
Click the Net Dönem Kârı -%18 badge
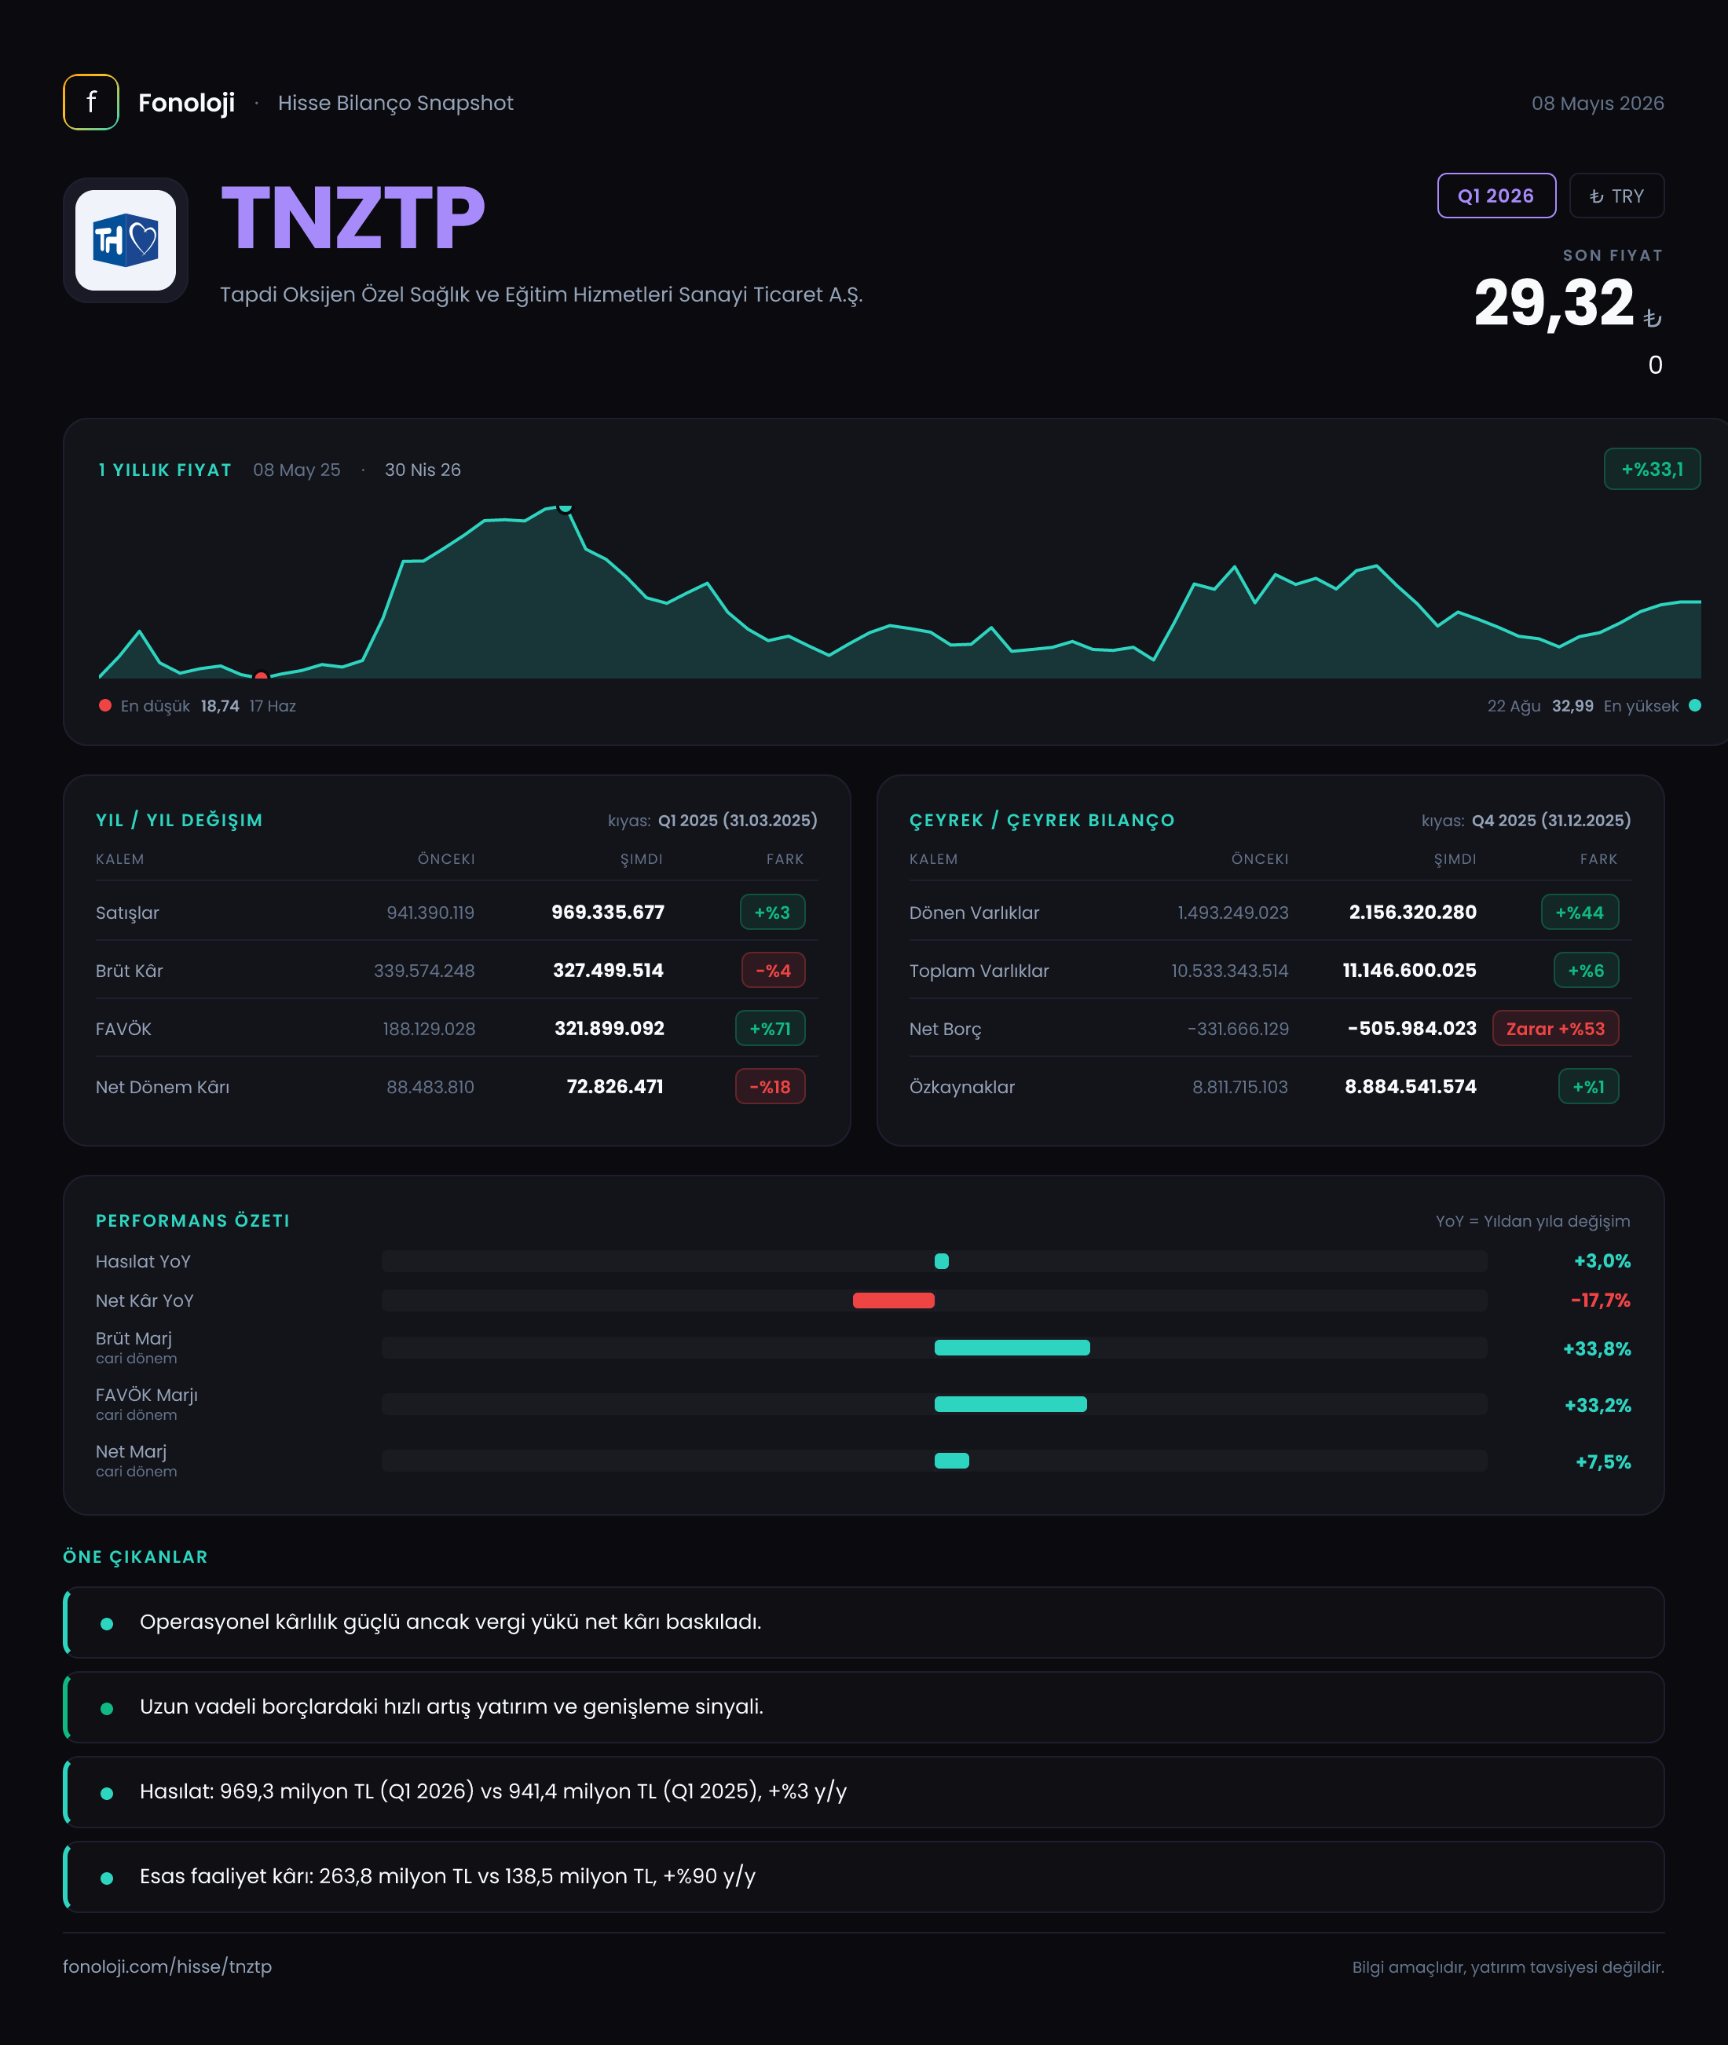[770, 1086]
